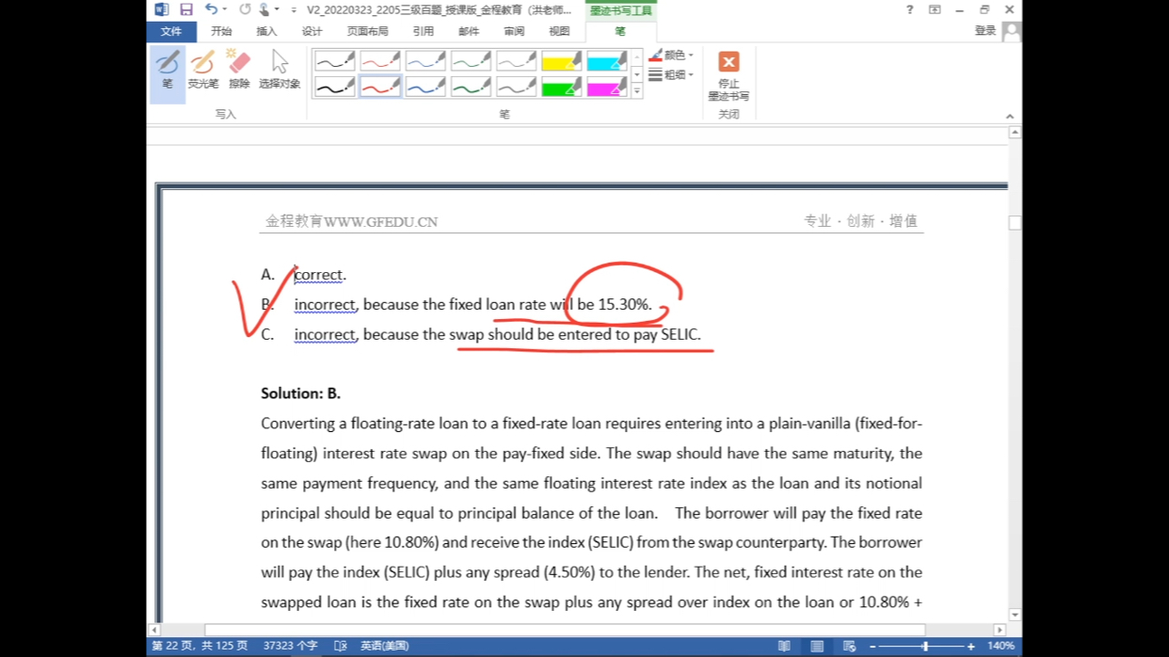Open the 颜色 pen color dropdown
The image size is (1169, 657).
click(x=673, y=56)
